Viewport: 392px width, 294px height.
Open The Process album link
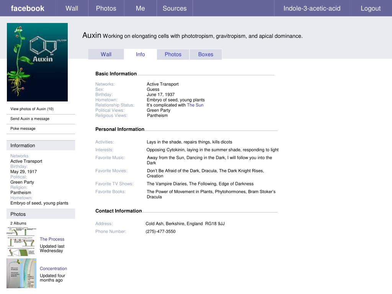pos(52,239)
